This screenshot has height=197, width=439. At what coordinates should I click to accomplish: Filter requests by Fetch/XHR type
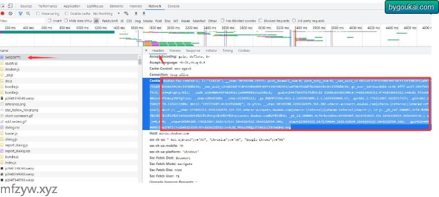(x=110, y=21)
